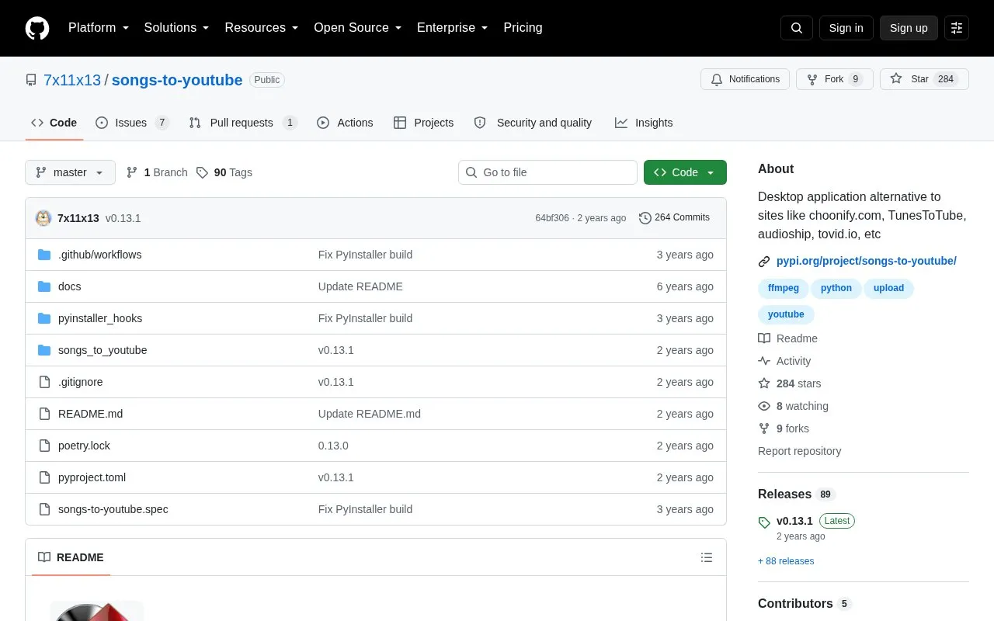Go to the GitHub homepage logo
The height and width of the screenshot is (621, 994).
[x=37, y=28]
